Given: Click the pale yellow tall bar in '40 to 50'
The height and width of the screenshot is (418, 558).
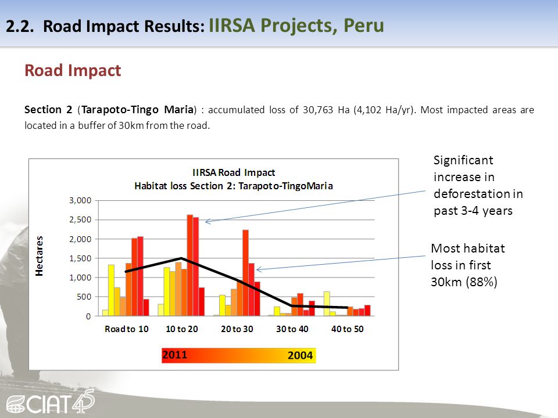Looking at the screenshot, I should 327,304.
